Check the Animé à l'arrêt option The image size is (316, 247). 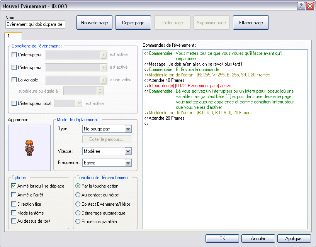14,195
